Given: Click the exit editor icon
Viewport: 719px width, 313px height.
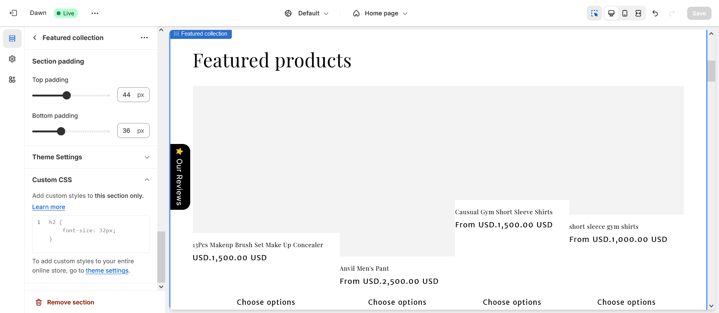Looking at the screenshot, I should (x=13, y=13).
